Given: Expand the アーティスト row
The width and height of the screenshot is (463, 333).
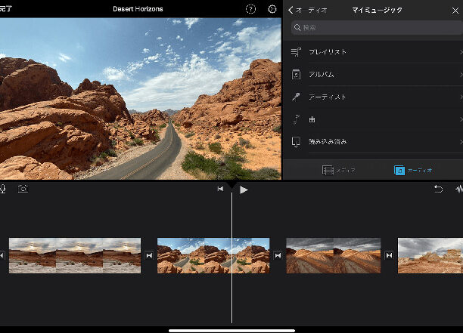Looking at the screenshot, I should 375,97.
